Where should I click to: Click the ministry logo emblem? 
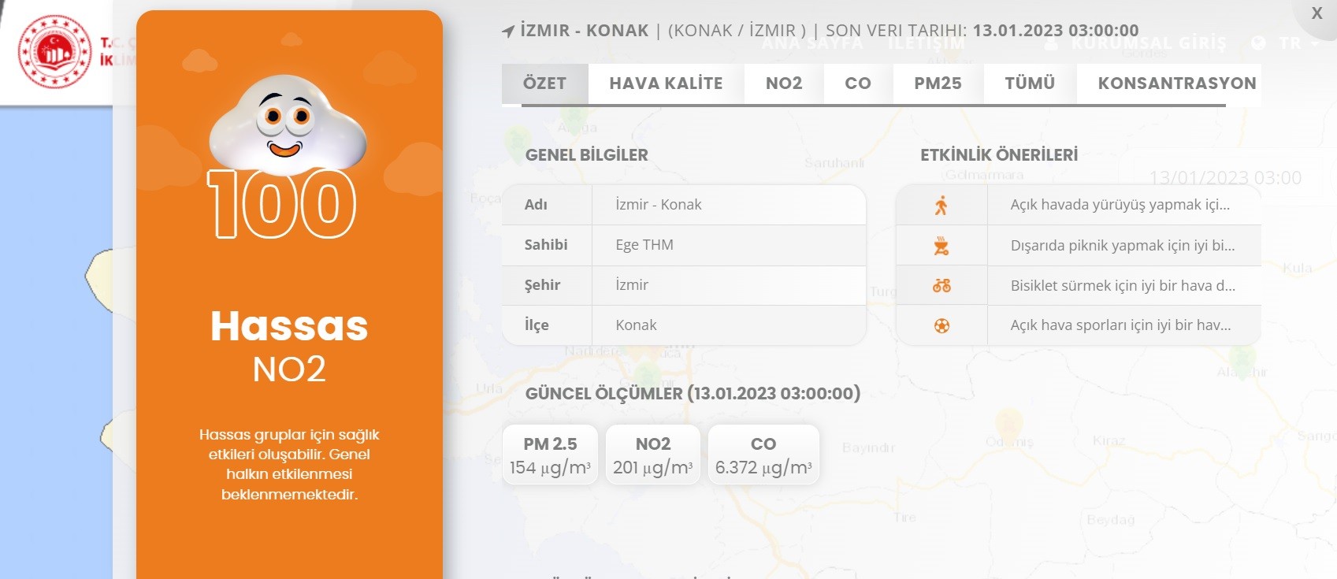55,52
